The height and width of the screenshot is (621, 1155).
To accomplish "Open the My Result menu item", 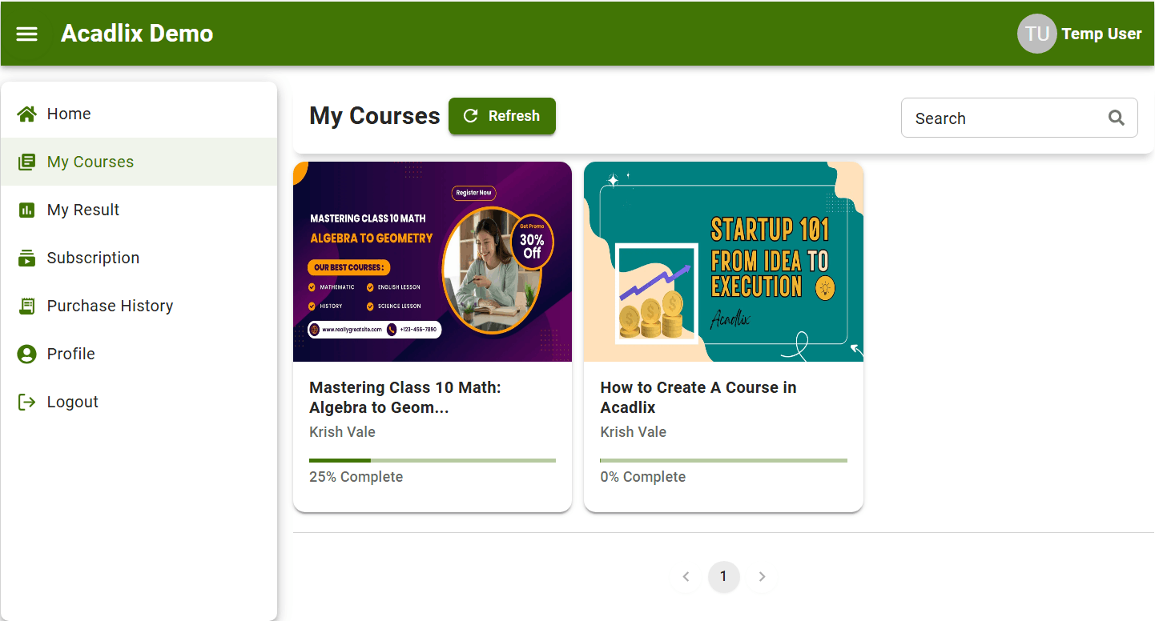I will pyautogui.click(x=83, y=210).
